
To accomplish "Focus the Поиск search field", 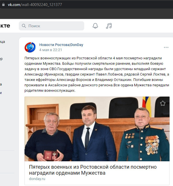I will click(52, 26).
